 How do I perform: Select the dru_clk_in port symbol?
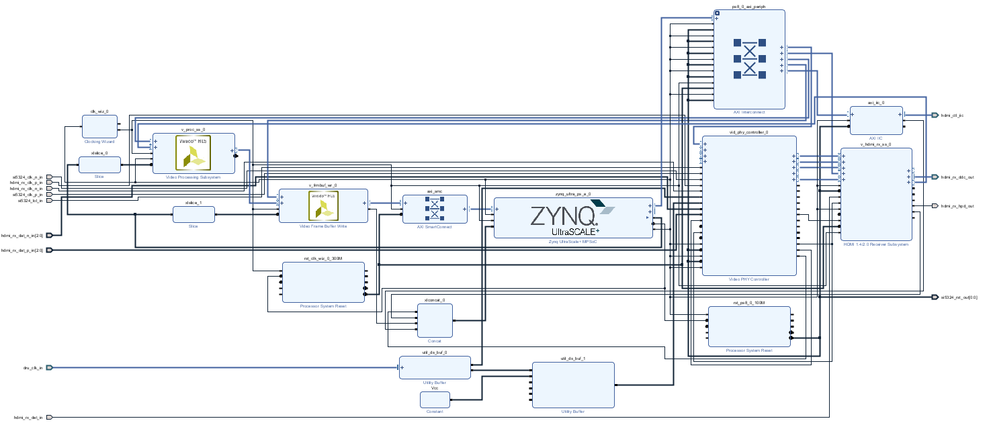pyautogui.click(x=49, y=367)
